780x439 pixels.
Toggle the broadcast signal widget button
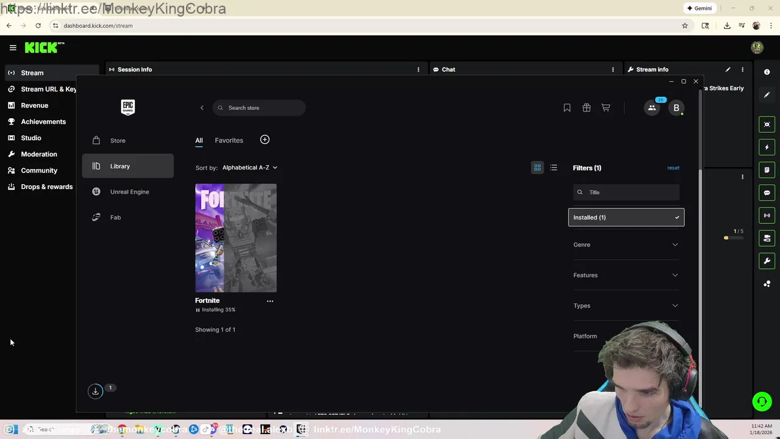(x=767, y=215)
